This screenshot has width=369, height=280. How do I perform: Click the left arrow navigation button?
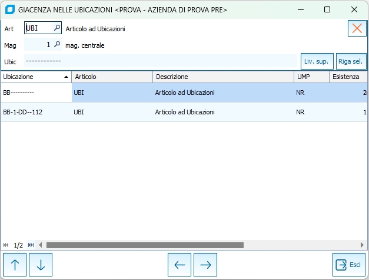pos(179,265)
